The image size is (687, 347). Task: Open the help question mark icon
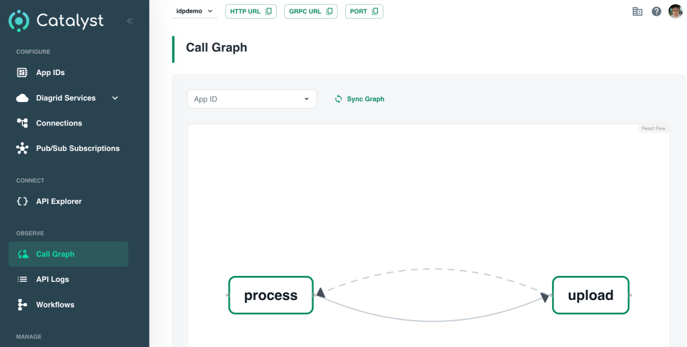coord(656,11)
